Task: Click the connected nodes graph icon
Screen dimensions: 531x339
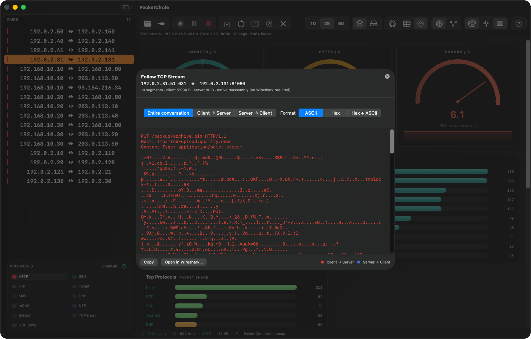Action: [x=453, y=24]
